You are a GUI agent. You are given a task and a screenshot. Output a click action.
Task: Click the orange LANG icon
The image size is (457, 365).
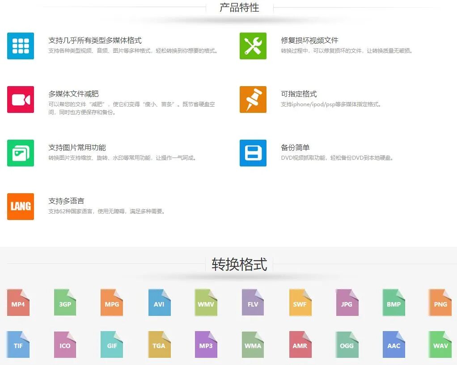pyautogui.click(x=21, y=207)
